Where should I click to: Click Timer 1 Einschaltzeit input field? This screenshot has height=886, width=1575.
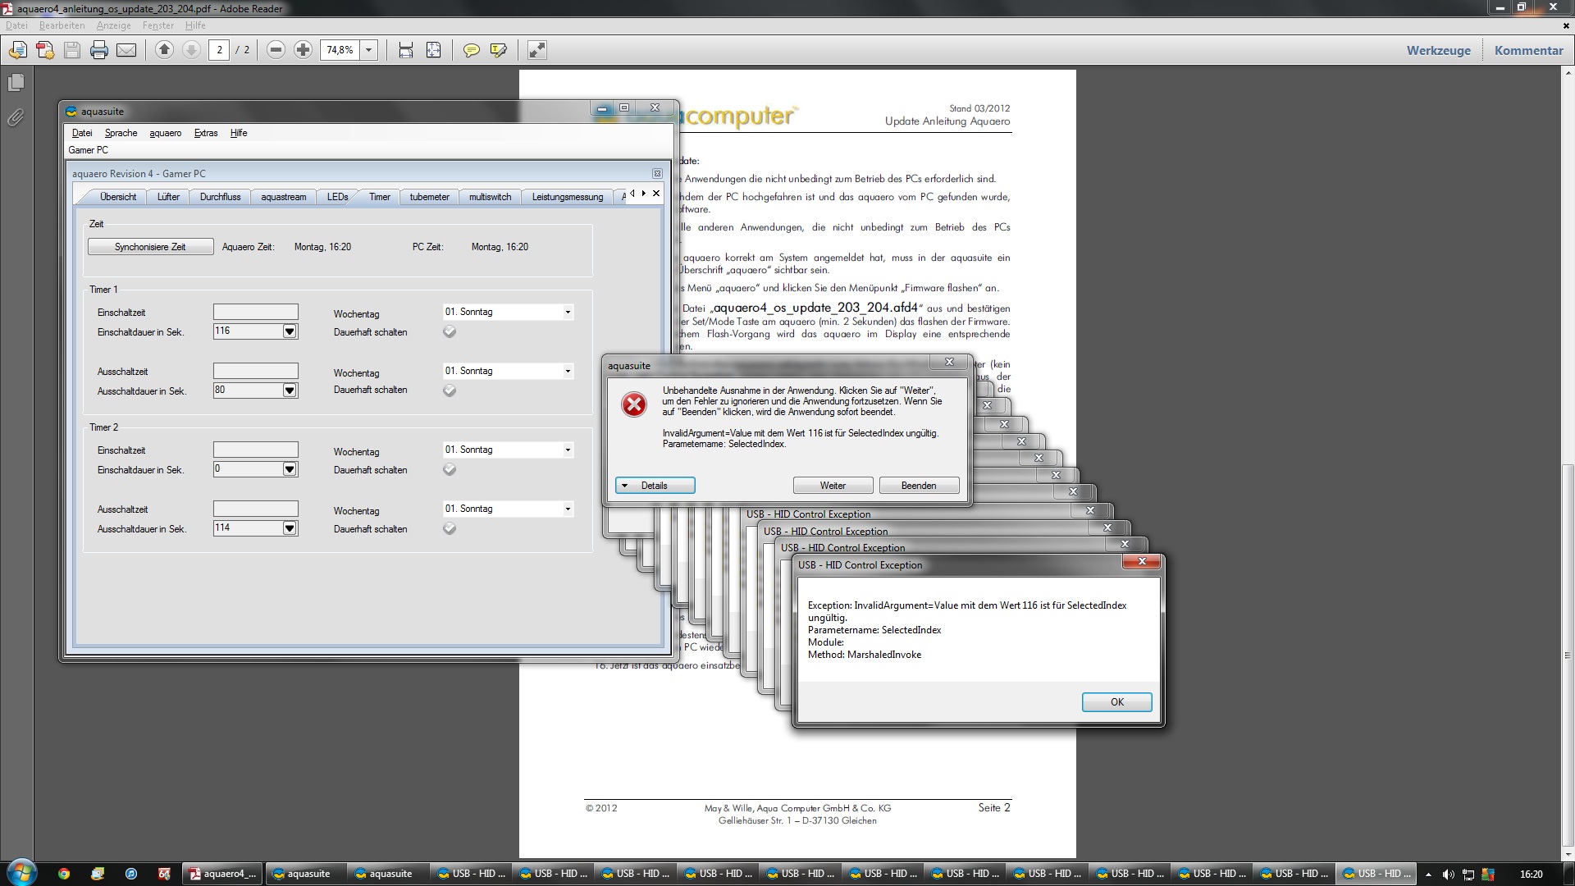(x=256, y=313)
